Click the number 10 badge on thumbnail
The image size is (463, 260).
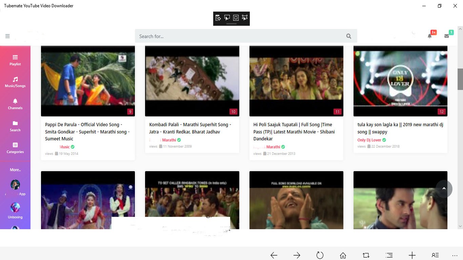click(233, 112)
